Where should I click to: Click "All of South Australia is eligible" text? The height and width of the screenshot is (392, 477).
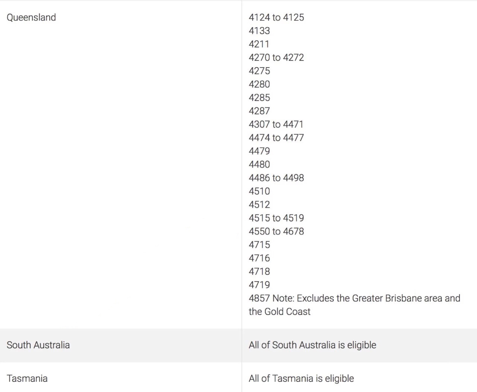click(312, 345)
